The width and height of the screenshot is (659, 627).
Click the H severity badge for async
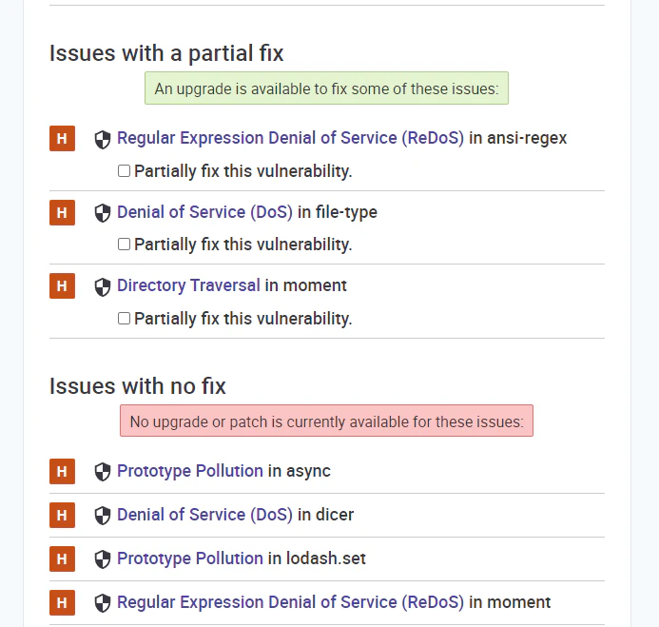[62, 471]
